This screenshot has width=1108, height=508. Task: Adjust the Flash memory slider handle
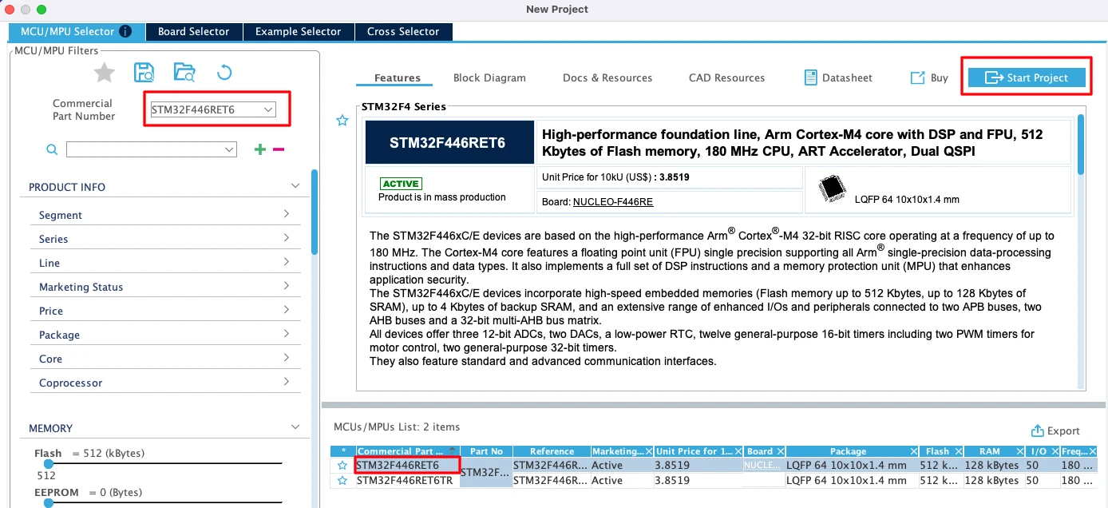coord(49,463)
